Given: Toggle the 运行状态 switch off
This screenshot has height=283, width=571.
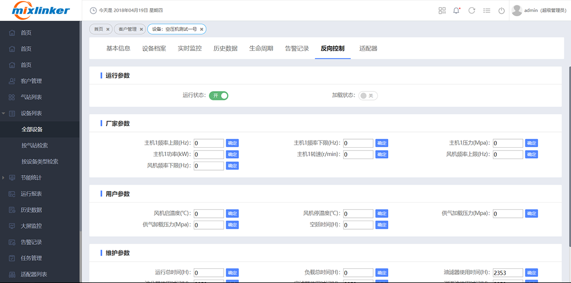Looking at the screenshot, I should pos(218,95).
